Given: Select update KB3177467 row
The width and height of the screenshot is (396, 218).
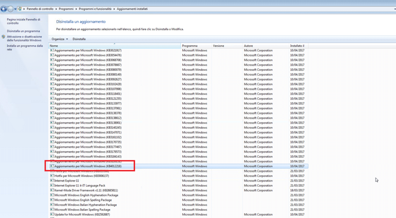Looking at the screenshot, I should click(179, 147).
